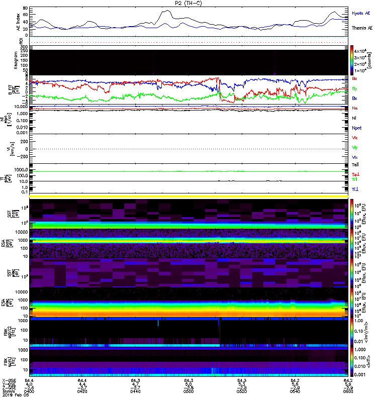The image size is (377, 402).
Task: Click the AE Index axis label
Action: [18, 22]
